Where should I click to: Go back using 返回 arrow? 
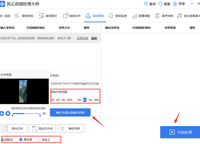(5, 16)
